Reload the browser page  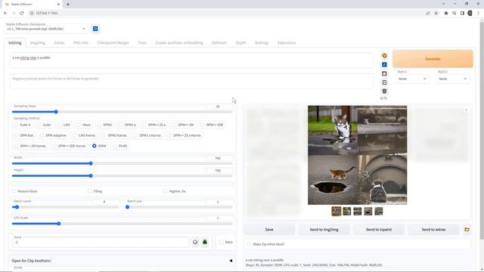22,13
